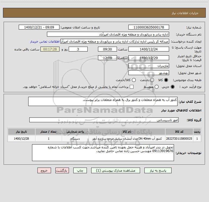Viewport: 209px width, 202px height.
Task: Toggle the اسناد خزانه اسلامی payment checkbox
Action: pyautogui.click(x=132, y=87)
